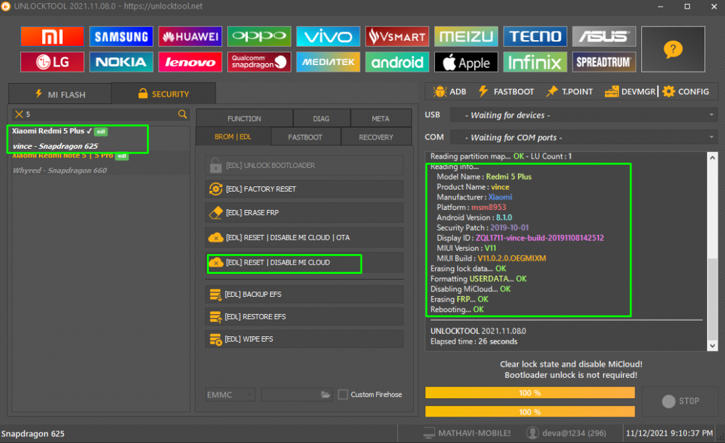This screenshot has height=443, width=725.
Task: Launch the DEVMGR device manager
Action: pos(630,91)
